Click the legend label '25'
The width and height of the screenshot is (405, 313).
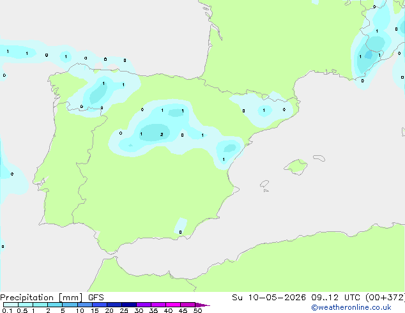tap(124, 310)
